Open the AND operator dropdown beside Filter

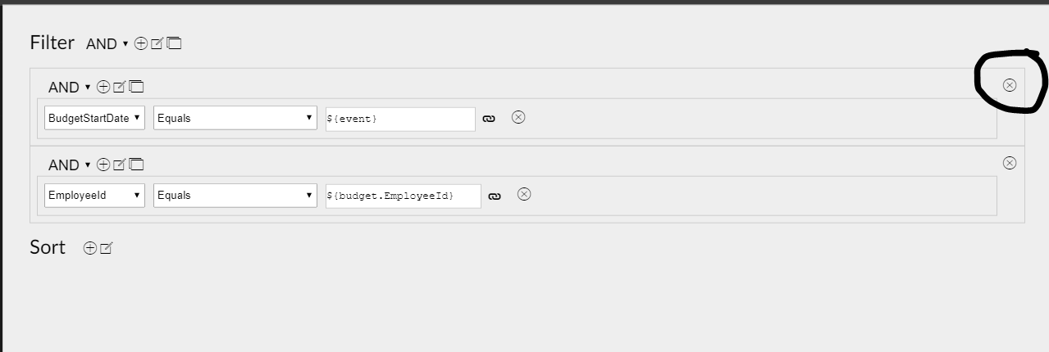(x=107, y=44)
